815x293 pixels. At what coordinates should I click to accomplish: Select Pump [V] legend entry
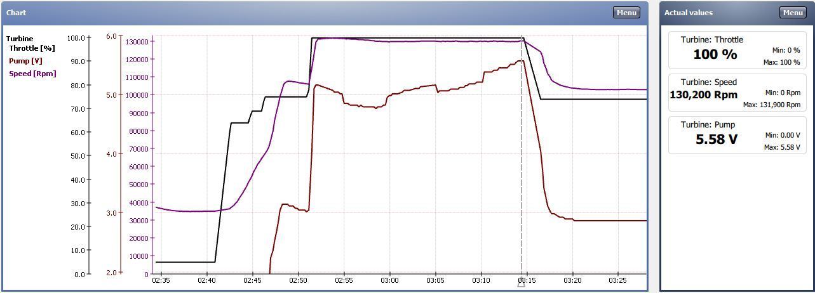coord(24,61)
